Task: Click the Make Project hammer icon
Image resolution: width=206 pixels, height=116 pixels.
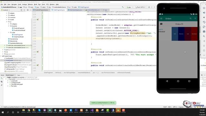Action: tap(123, 7)
